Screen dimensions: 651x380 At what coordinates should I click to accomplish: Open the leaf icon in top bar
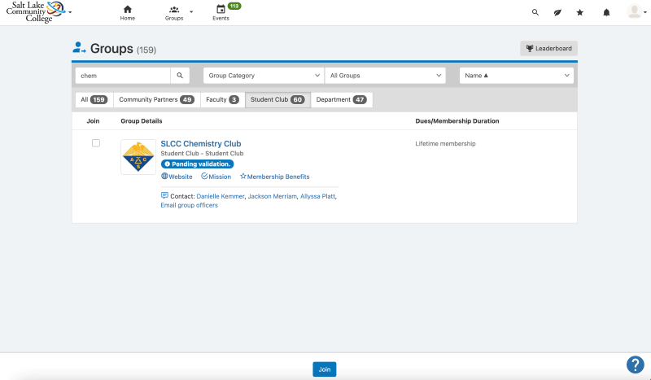[x=557, y=12]
